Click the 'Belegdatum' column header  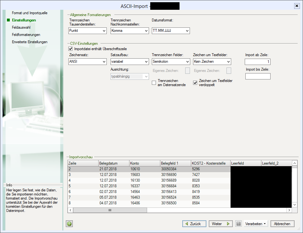click(114, 163)
